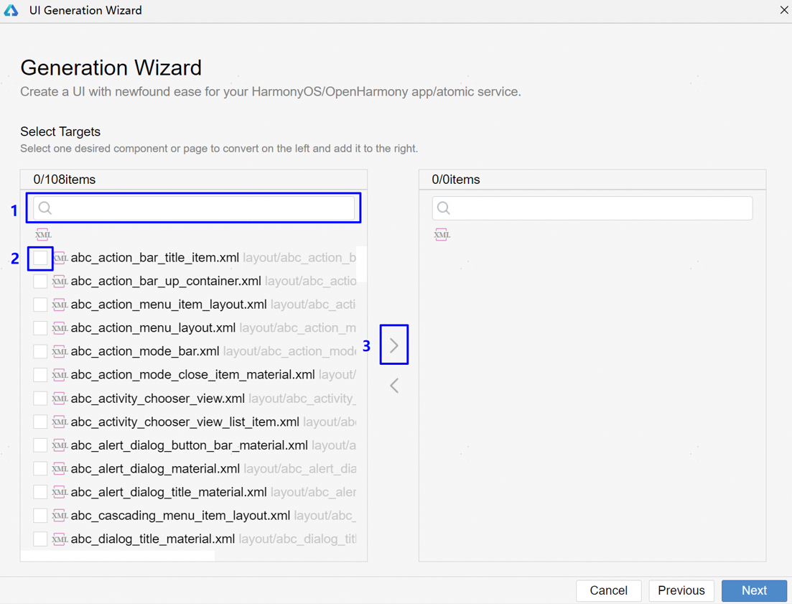Enable the abc_cascading_menu_item_layout.xml checkbox

pos(40,516)
